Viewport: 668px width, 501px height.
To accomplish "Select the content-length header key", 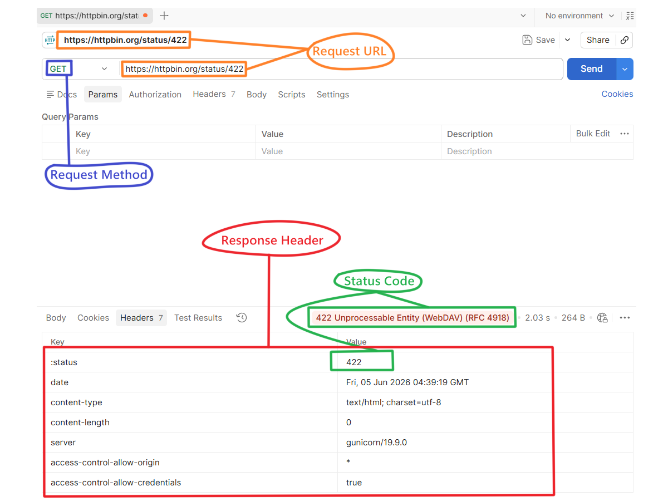I will [x=190, y=423].
